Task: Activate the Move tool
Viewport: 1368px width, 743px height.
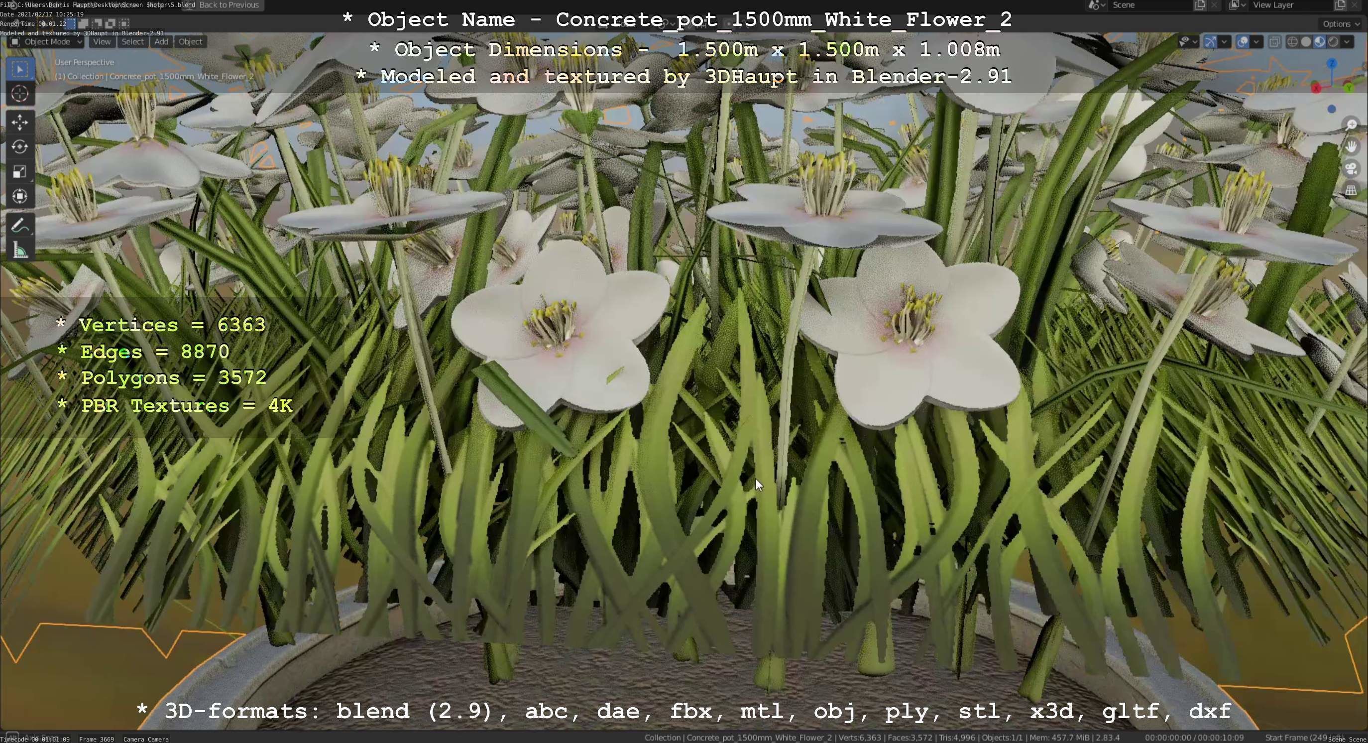Action: click(x=19, y=122)
